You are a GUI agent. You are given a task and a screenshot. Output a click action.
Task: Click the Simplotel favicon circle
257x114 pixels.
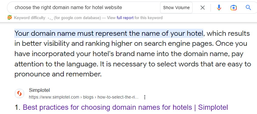19,94
